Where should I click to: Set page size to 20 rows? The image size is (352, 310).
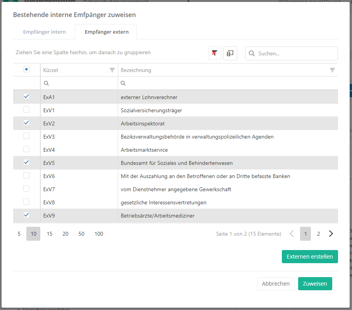66,234
